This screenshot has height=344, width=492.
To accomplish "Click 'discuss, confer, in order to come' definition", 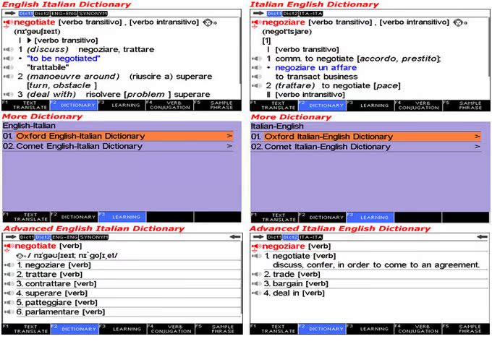I will [376, 265].
